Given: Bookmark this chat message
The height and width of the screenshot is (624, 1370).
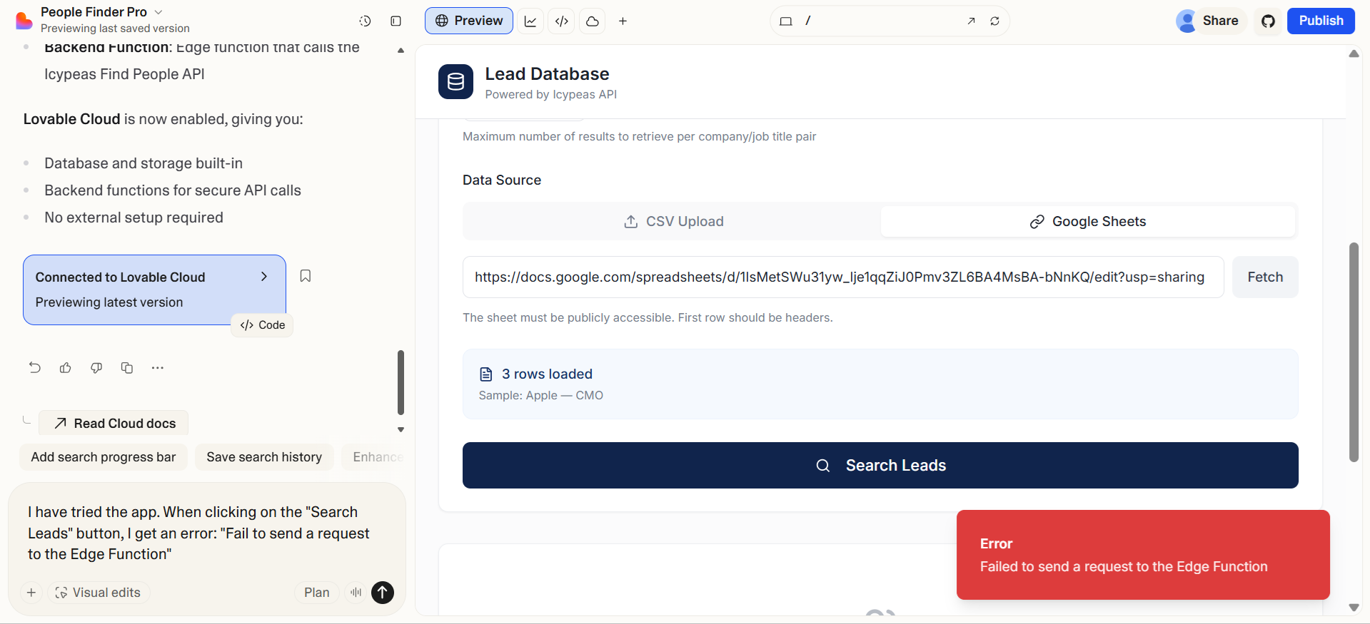Looking at the screenshot, I should tap(306, 276).
